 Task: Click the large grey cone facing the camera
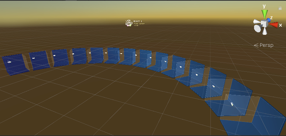point(258,28)
